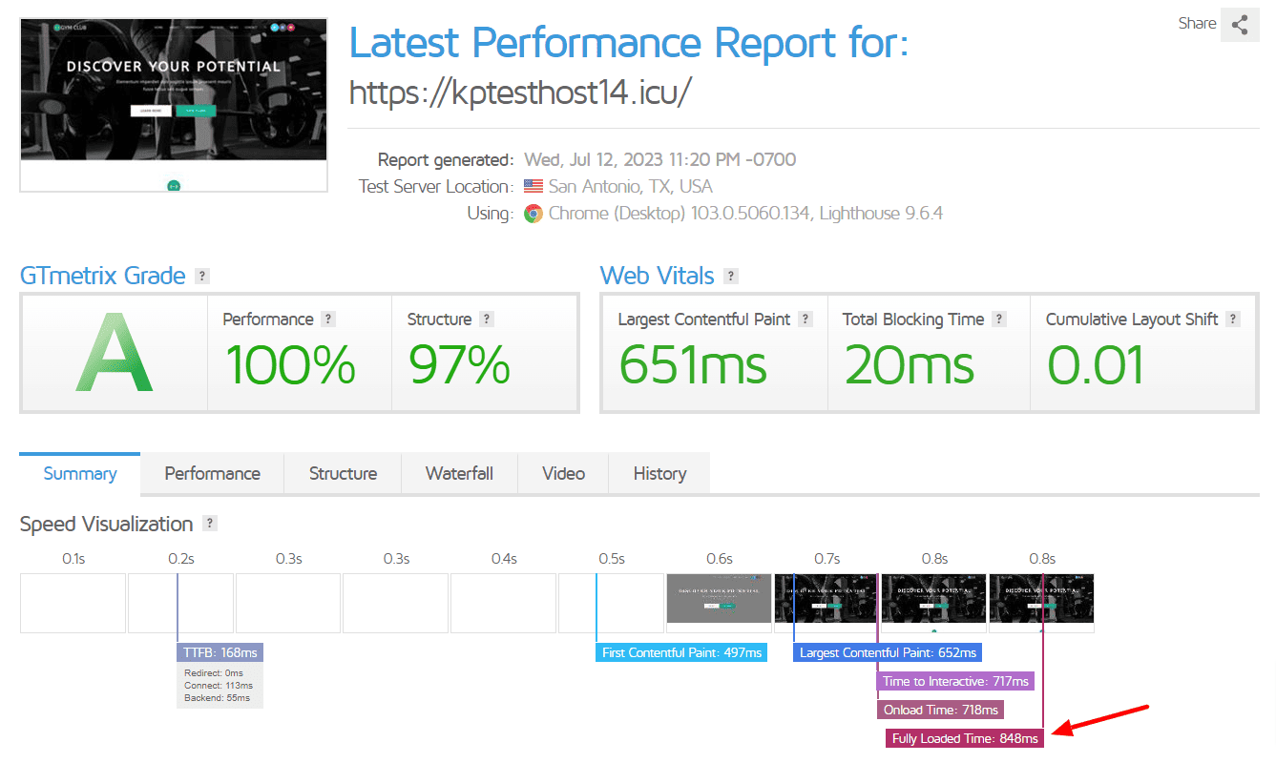
Task: Select the 0.7s filmstrip frame
Action: click(826, 603)
